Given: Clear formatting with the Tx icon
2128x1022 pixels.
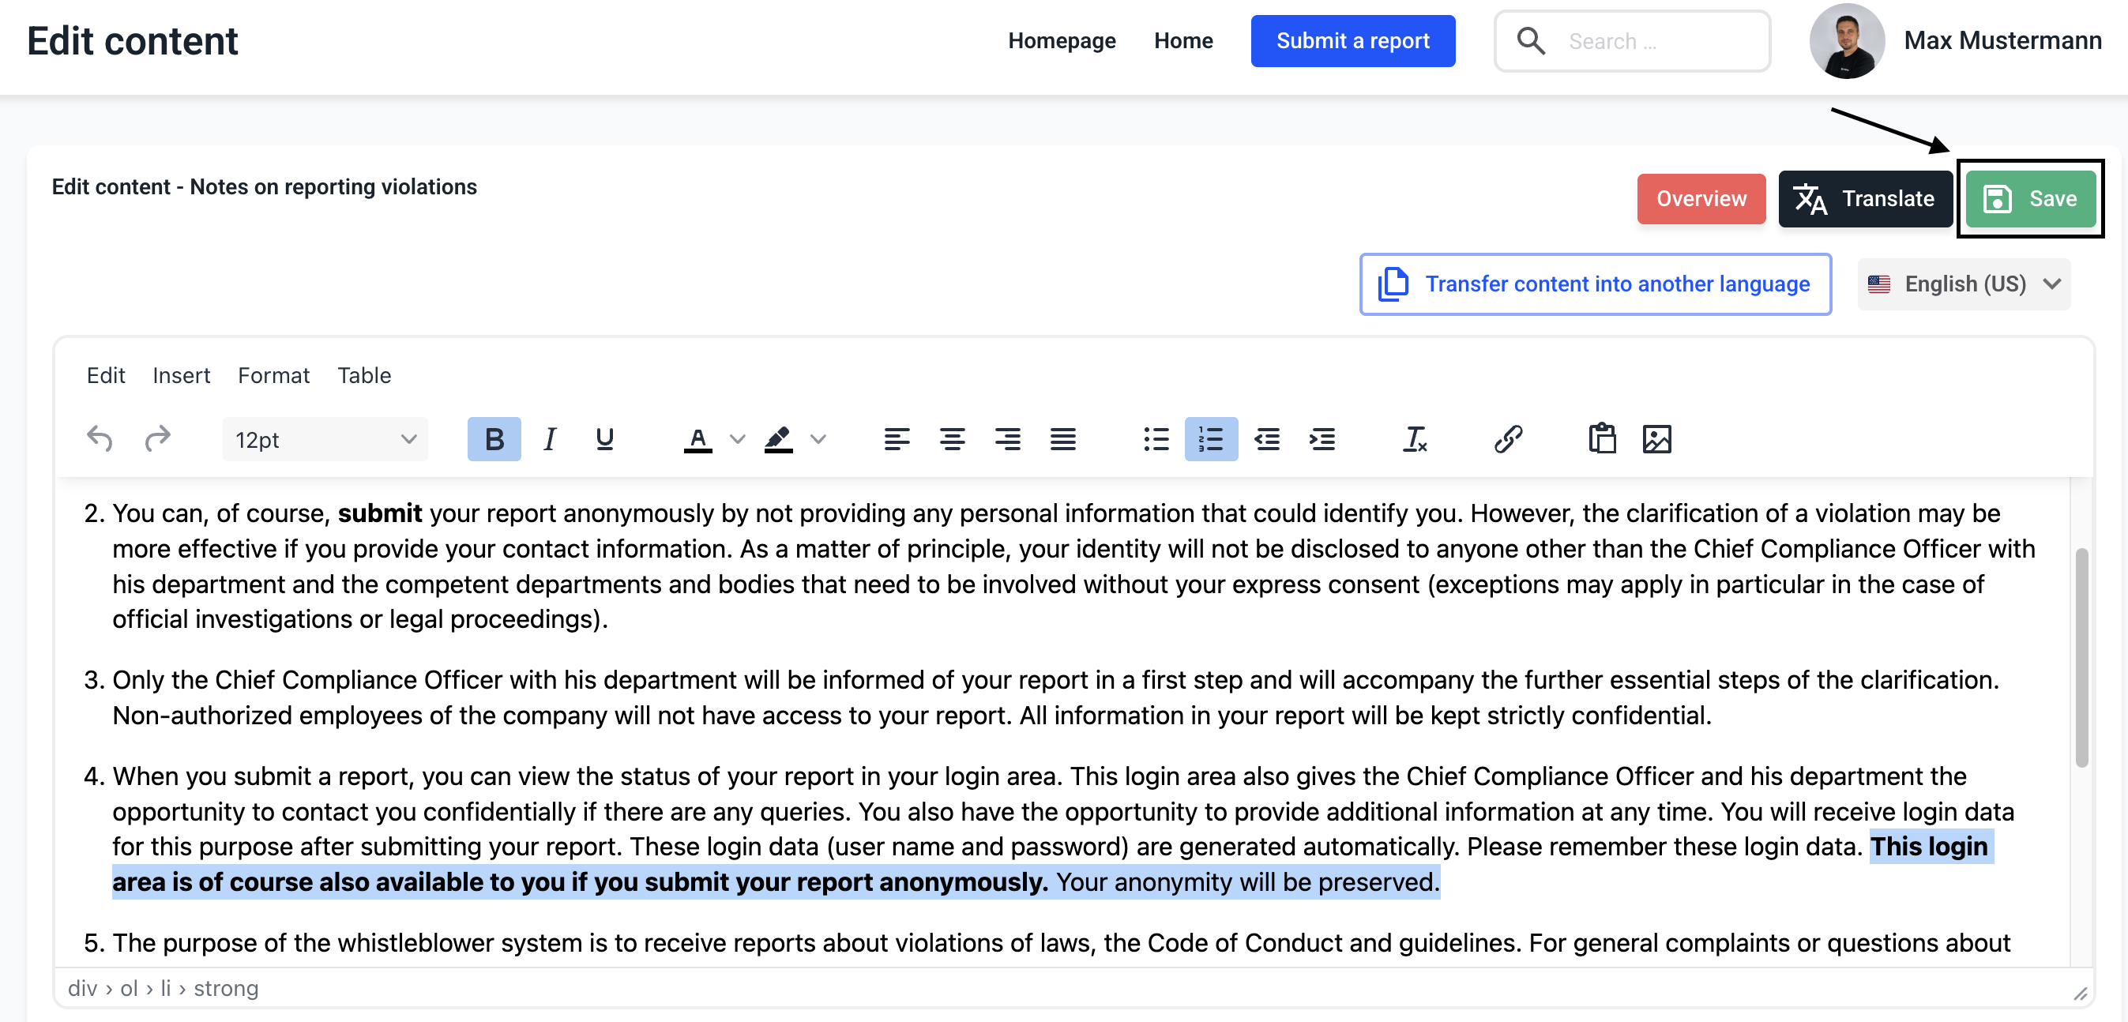Looking at the screenshot, I should pyautogui.click(x=1414, y=438).
